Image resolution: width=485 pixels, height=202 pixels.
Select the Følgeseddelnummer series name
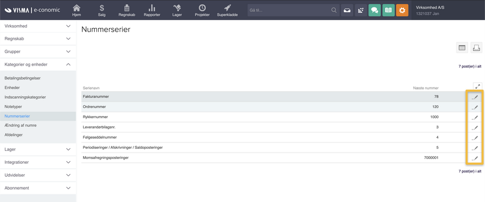100,137
